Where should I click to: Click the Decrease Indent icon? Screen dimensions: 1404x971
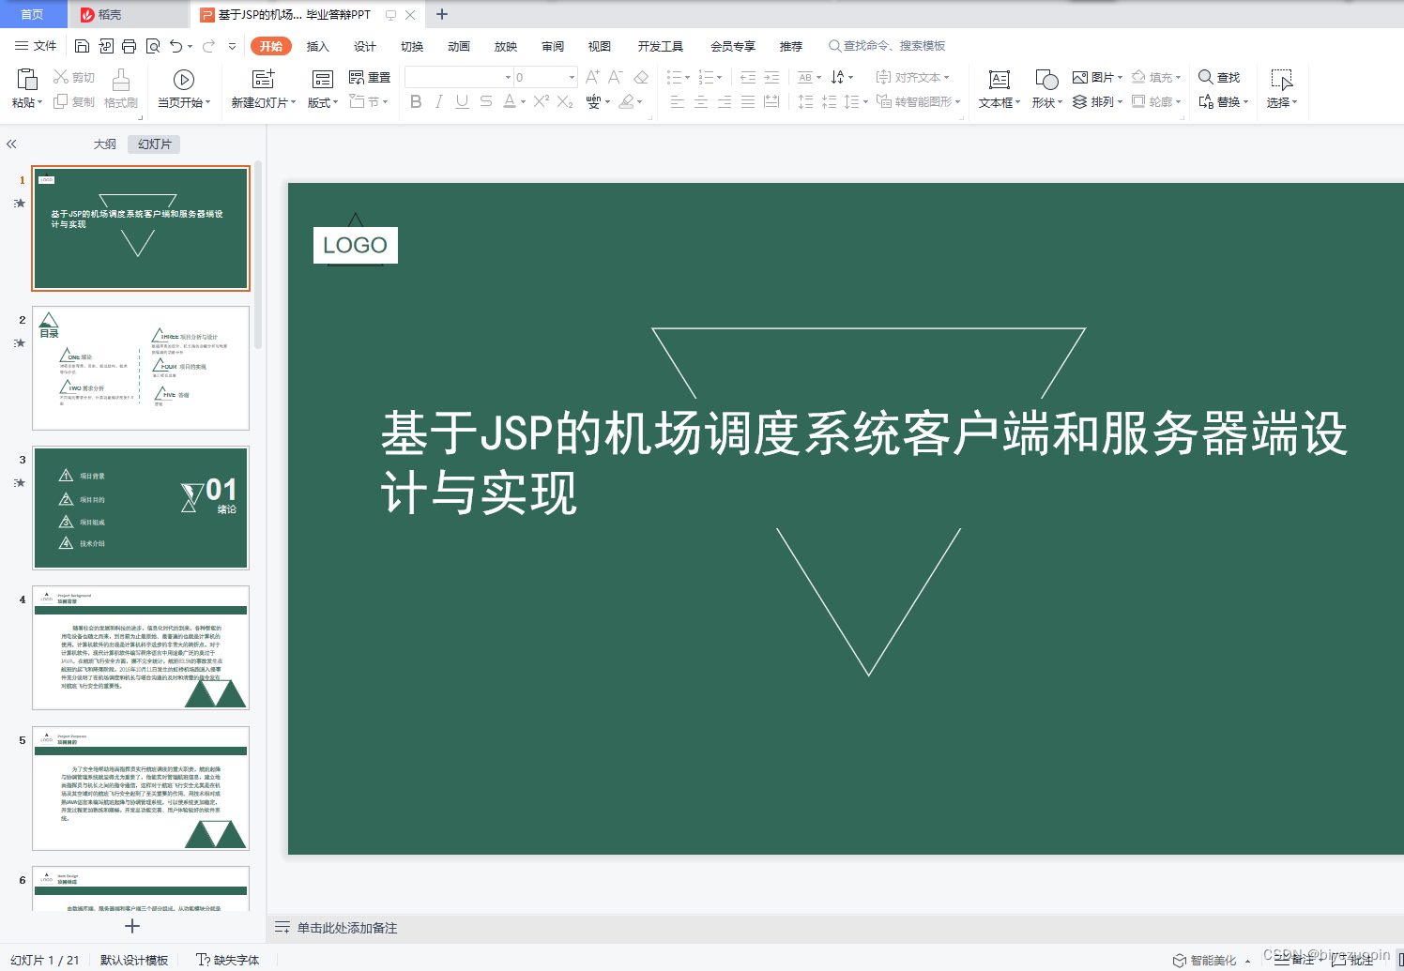(x=748, y=77)
